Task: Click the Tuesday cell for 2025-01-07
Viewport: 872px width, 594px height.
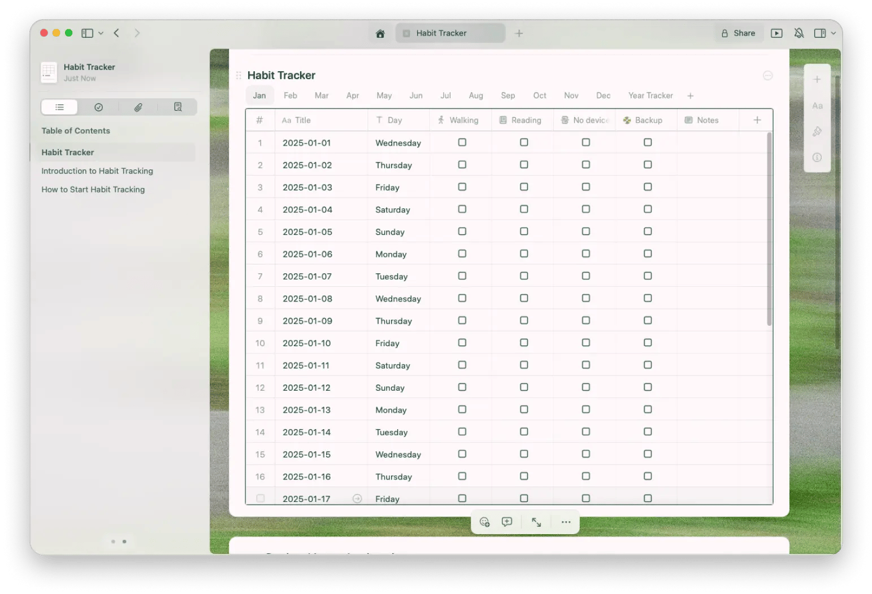Action: (x=398, y=276)
